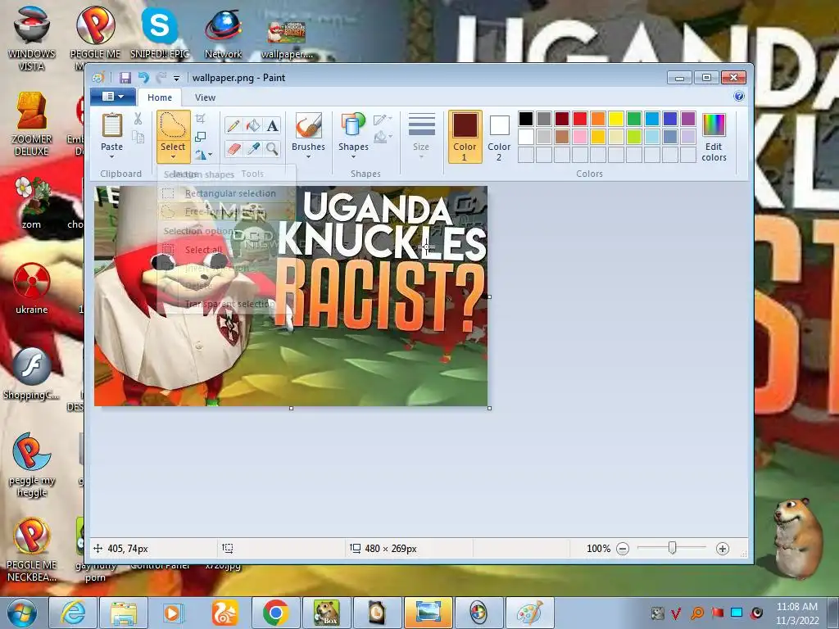Select the SNIPED!! EPIC desktop shortcut
839x629 pixels.
coord(160,32)
